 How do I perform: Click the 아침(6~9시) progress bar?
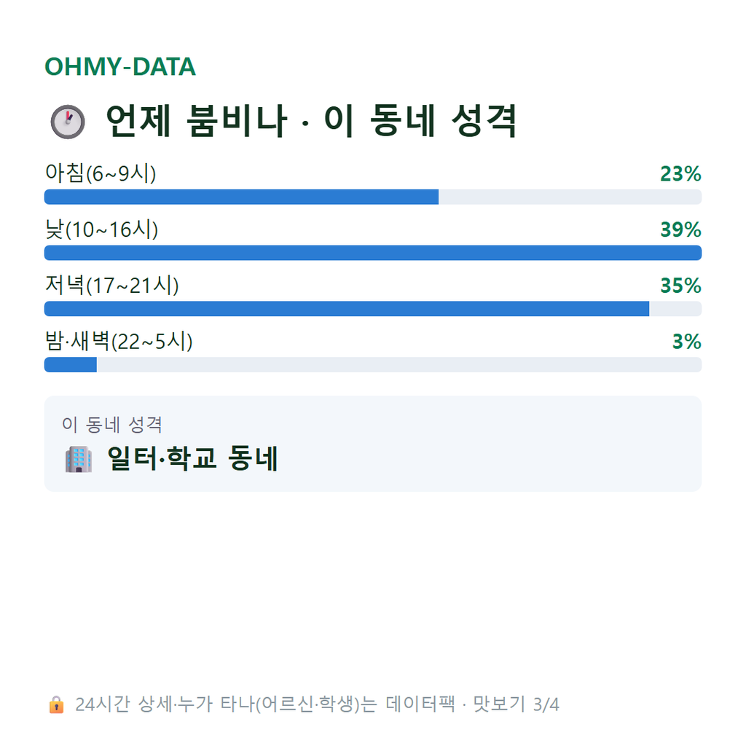[373, 197]
